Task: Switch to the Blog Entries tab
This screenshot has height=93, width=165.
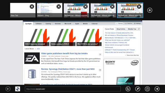Action: point(121,29)
